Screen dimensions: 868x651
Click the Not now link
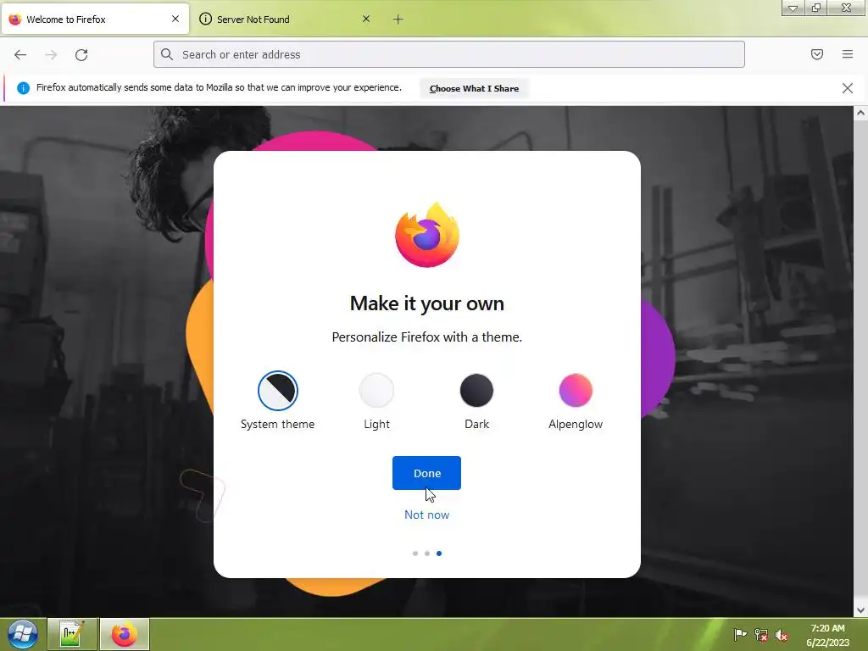[x=427, y=515]
